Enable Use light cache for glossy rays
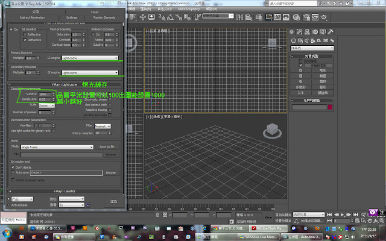 (54, 131)
